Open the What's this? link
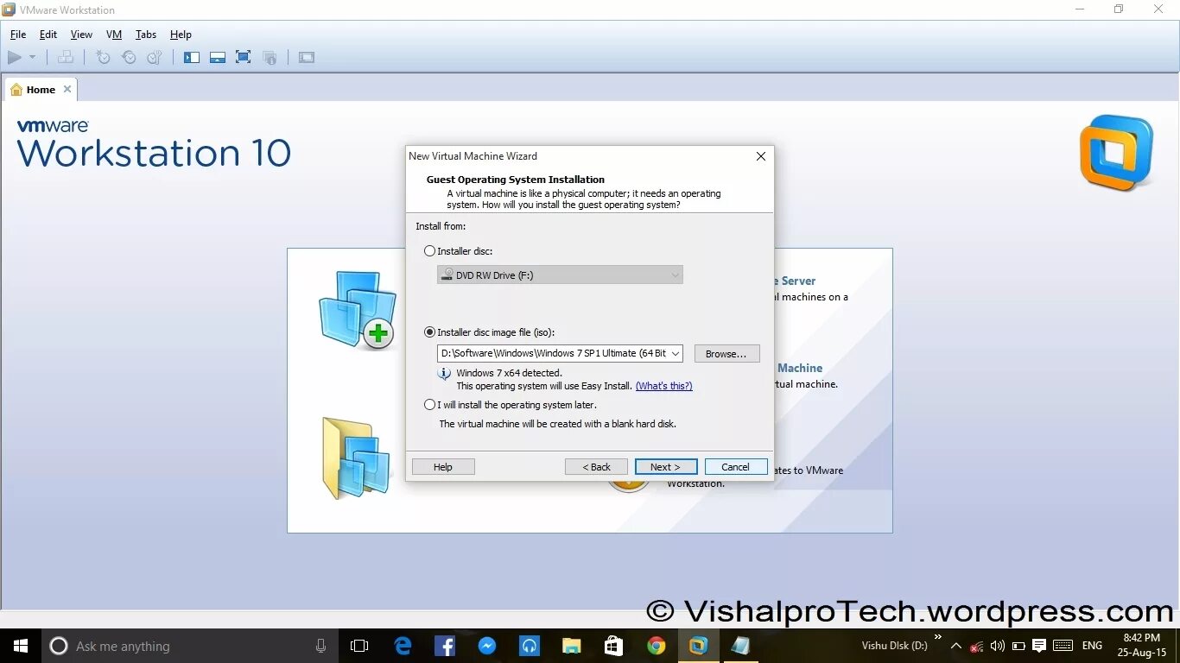 (x=663, y=386)
